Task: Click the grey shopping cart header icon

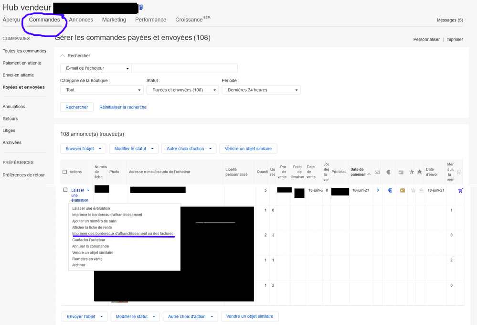Action: 459,172
